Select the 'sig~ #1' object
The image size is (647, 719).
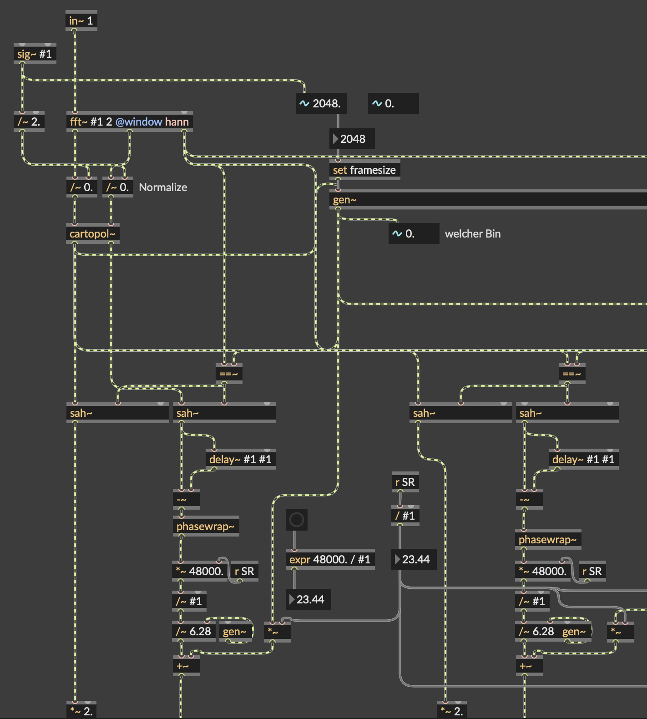tap(35, 54)
